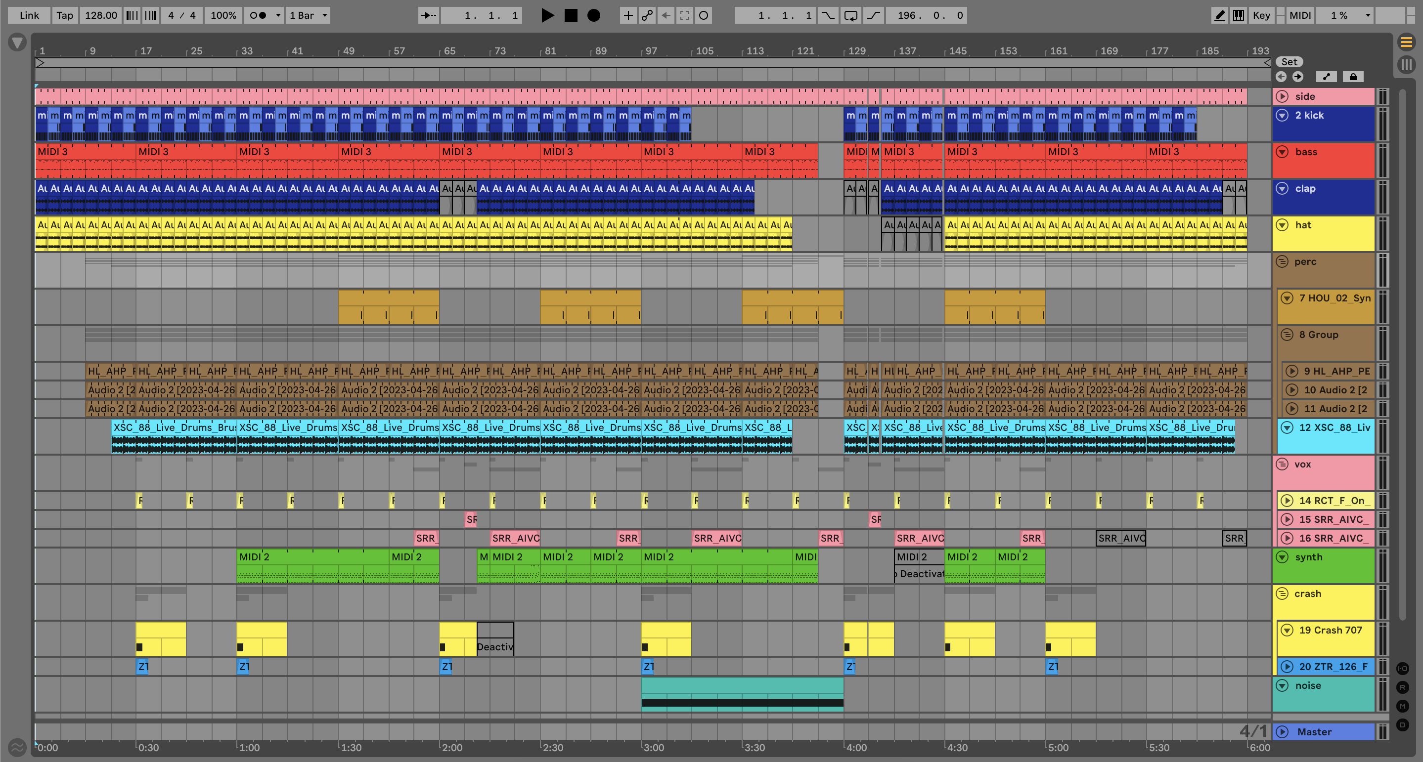Image resolution: width=1423 pixels, height=762 pixels.
Task: Click the Arrangement Record button
Action: point(593,15)
